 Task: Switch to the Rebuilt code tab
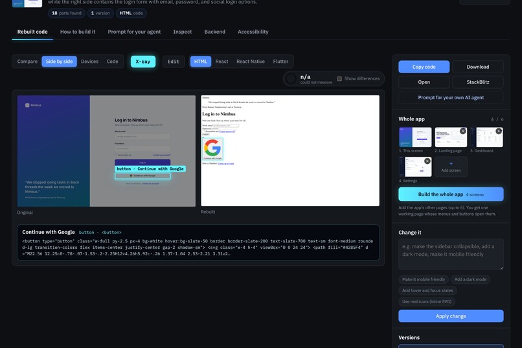click(x=32, y=32)
